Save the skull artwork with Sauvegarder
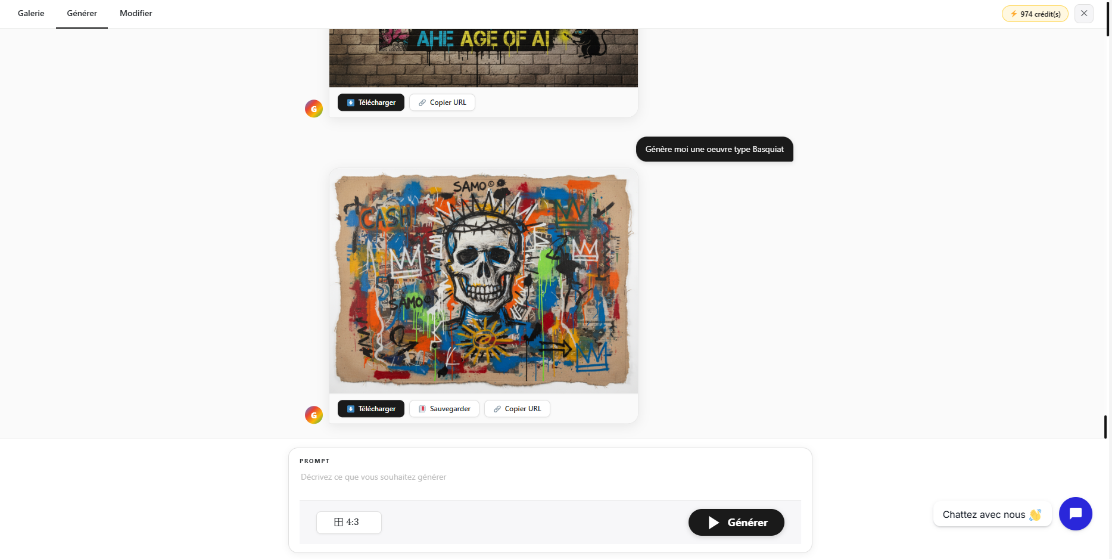This screenshot has height=559, width=1112. point(444,409)
